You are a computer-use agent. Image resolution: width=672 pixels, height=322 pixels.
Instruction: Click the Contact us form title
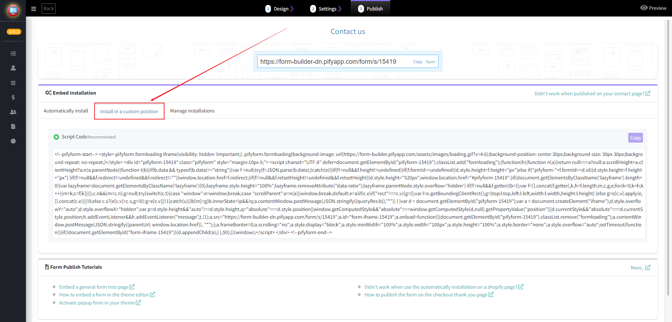click(348, 32)
